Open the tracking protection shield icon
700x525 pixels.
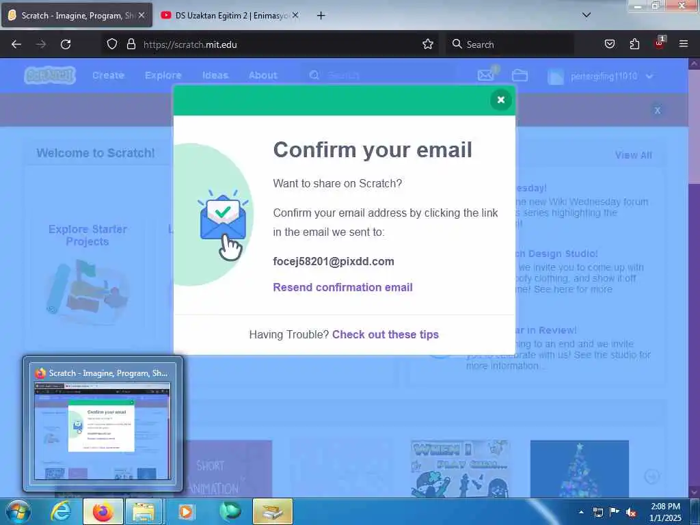pyautogui.click(x=112, y=44)
